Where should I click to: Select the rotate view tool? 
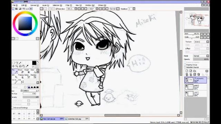coord(20,66)
